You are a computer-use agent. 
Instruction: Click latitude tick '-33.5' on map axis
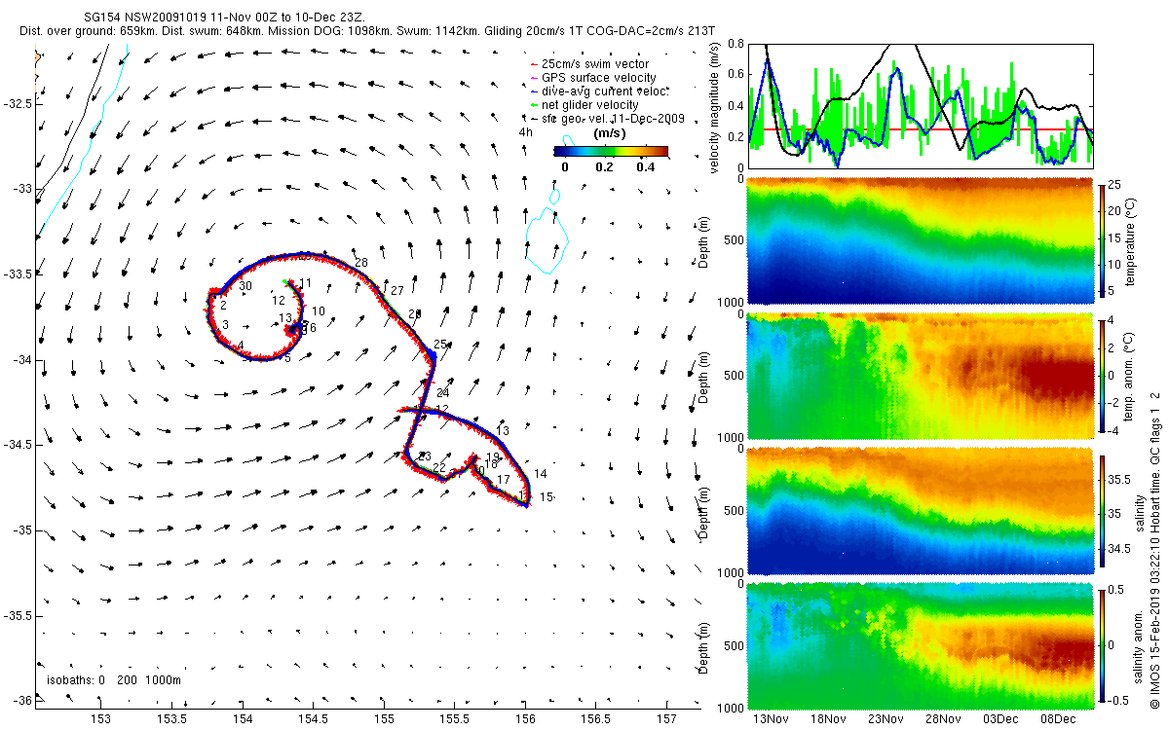click(x=18, y=274)
